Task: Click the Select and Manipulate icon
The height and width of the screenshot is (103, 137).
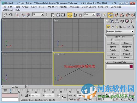Action: tap(105, 15)
